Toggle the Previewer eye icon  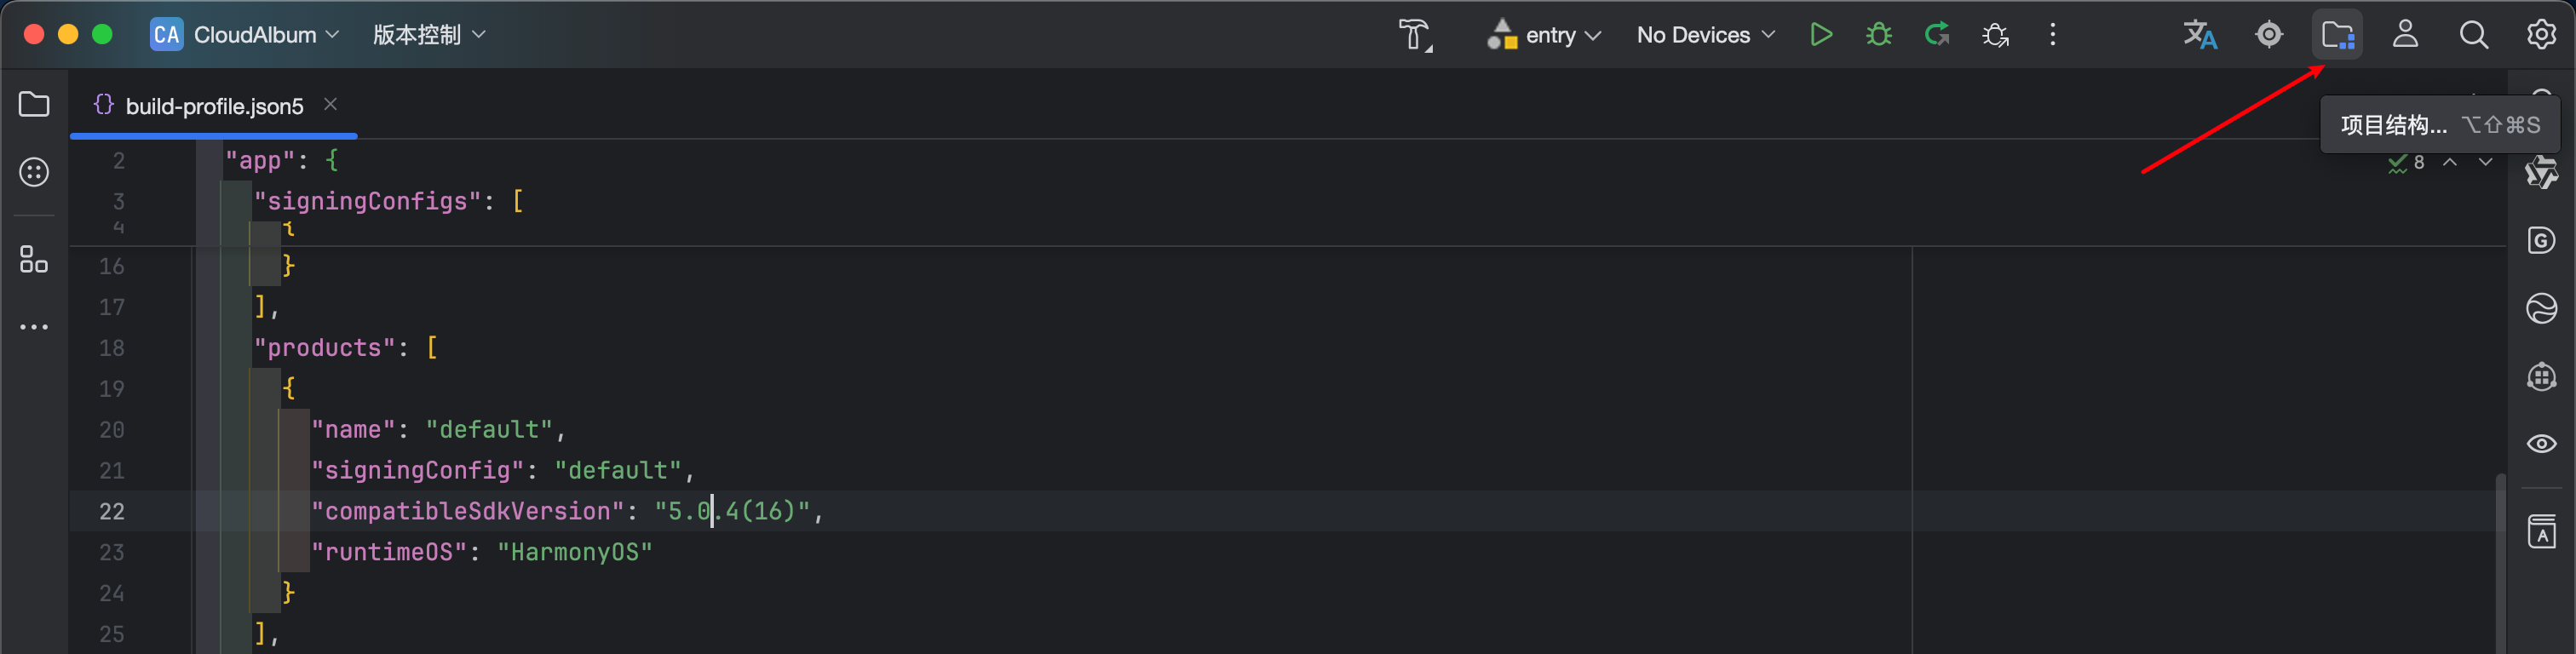click(x=2541, y=443)
